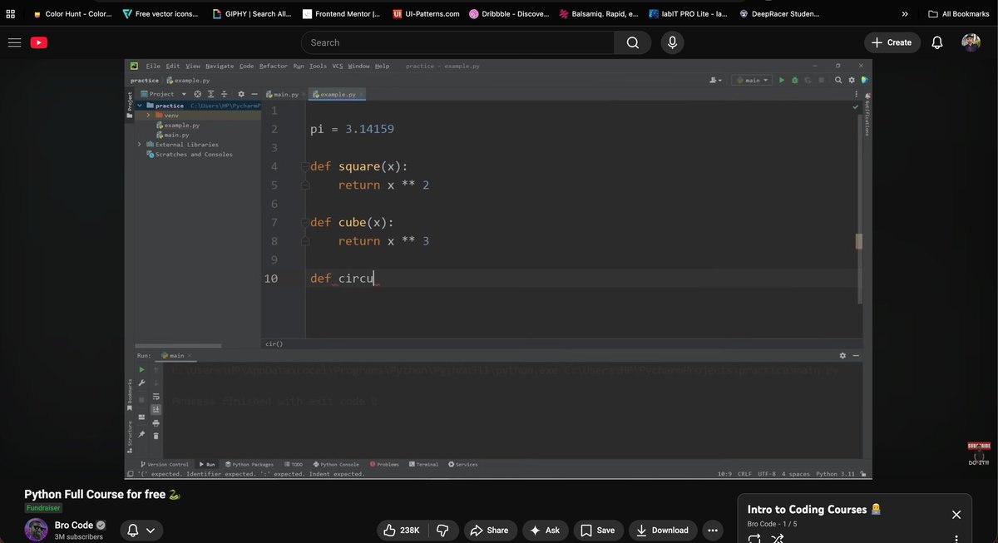Rerun main in the Run panel
The image size is (998, 543).
tap(141, 369)
